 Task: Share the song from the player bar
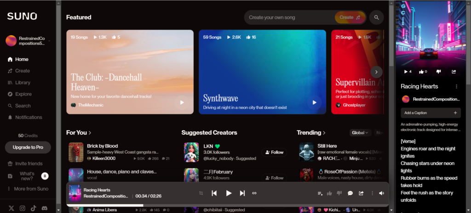click(x=361, y=193)
